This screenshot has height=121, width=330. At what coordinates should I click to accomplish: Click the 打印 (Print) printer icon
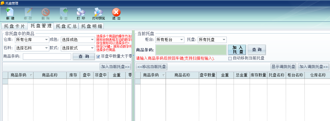[81, 12]
